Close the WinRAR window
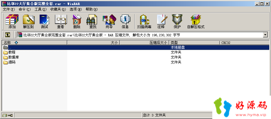The image size is (271, 119). pyautogui.click(x=267, y=4)
